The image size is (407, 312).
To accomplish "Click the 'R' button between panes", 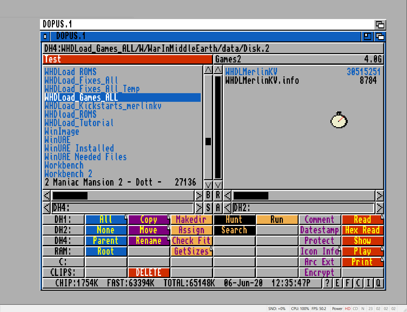I will pos(218,195).
